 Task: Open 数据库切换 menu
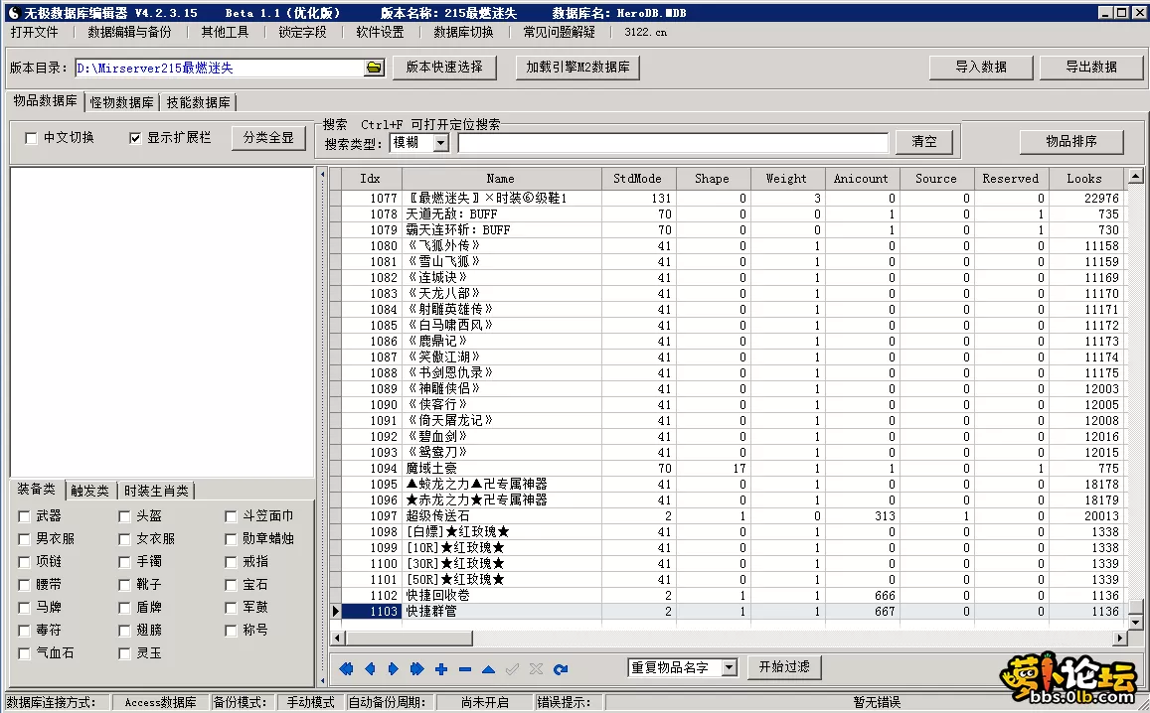(463, 32)
